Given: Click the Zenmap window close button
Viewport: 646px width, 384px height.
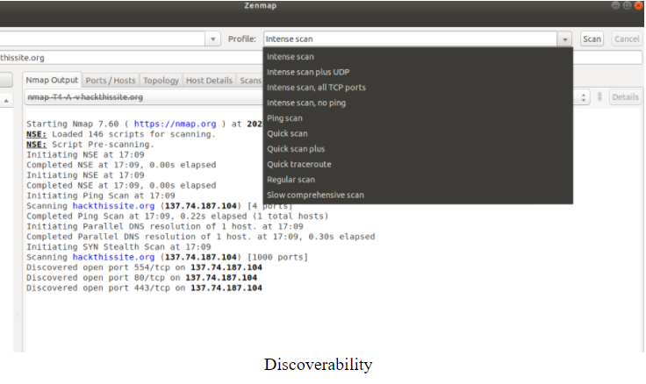Looking at the screenshot, I should (639, 6).
